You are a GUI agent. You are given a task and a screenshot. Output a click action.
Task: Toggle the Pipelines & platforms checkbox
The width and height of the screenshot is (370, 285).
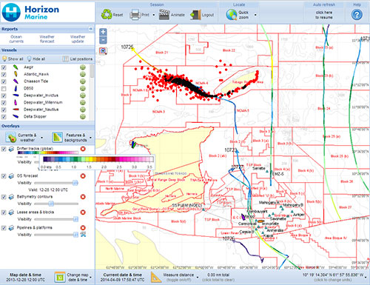pos(4,228)
